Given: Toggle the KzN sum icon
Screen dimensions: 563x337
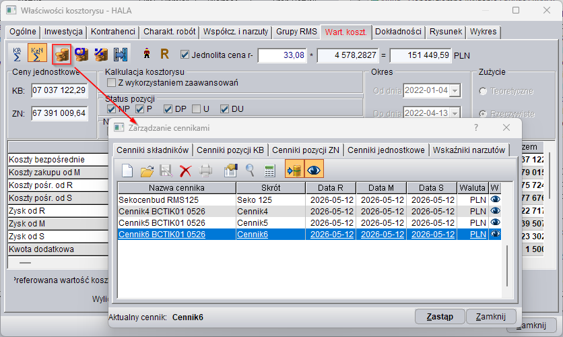Looking at the screenshot, I should point(37,54).
